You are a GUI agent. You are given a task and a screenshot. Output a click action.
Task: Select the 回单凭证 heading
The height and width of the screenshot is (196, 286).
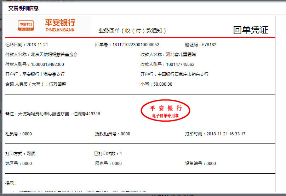pyautogui.click(x=251, y=30)
